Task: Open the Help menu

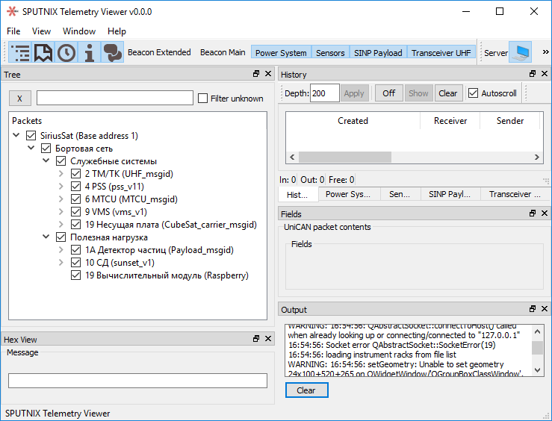Action: [x=117, y=31]
